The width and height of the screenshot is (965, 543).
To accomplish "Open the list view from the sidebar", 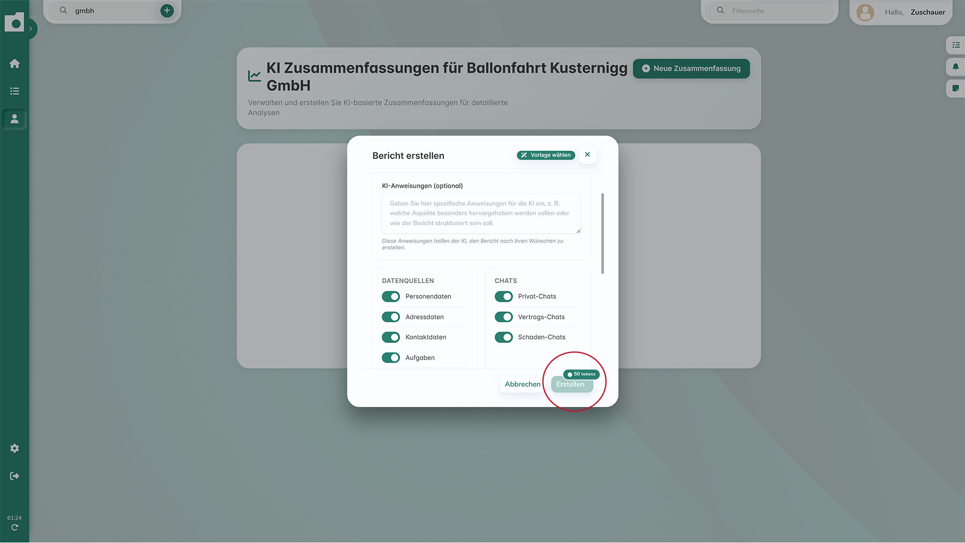I will point(15,90).
